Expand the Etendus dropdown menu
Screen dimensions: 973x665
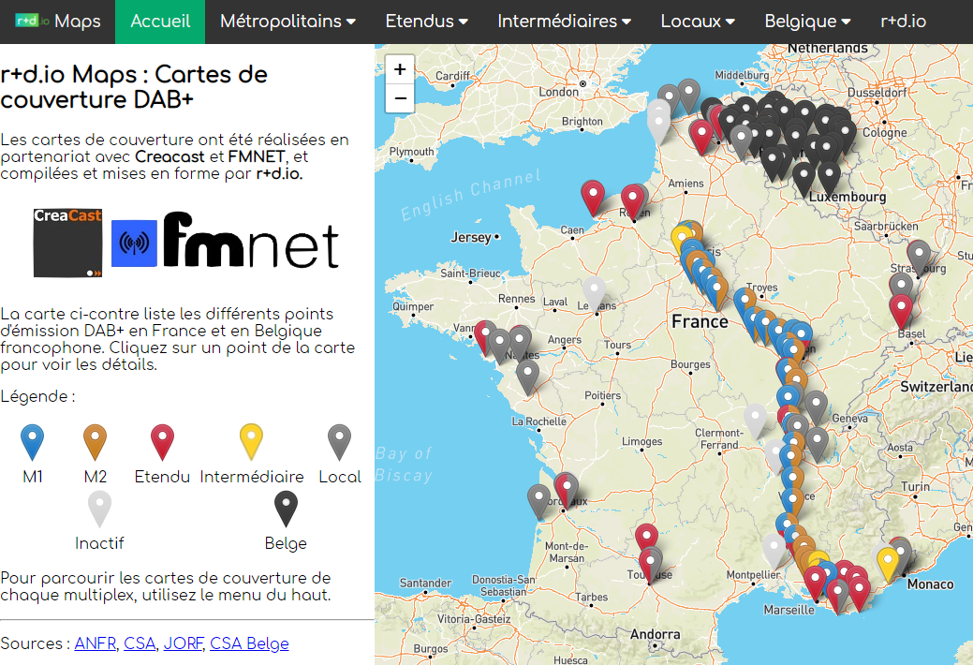tap(426, 22)
